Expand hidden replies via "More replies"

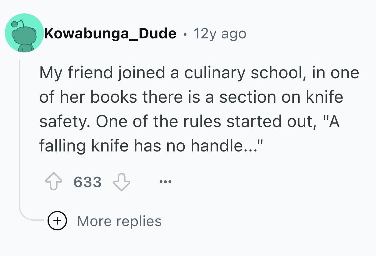click(119, 221)
